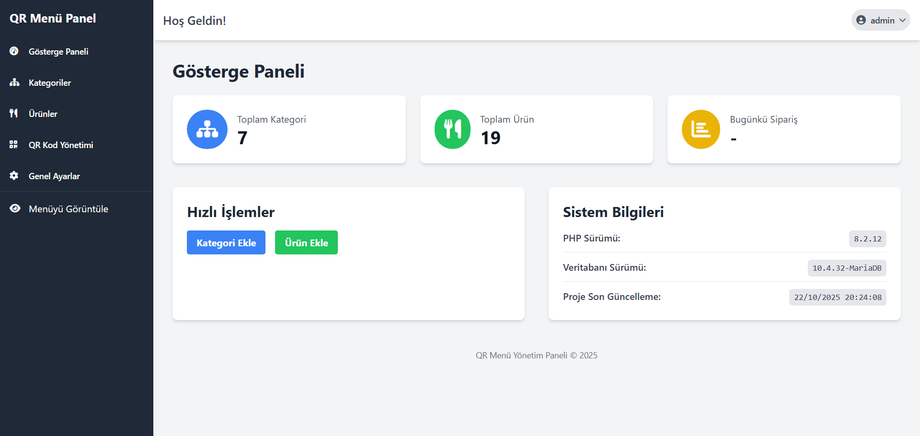The width and height of the screenshot is (920, 436).
Task: Open the Menüyü Görüntüle link
Action: [x=69, y=209]
